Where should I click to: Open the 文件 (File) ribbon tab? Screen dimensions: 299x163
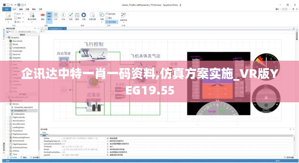[7, 9]
